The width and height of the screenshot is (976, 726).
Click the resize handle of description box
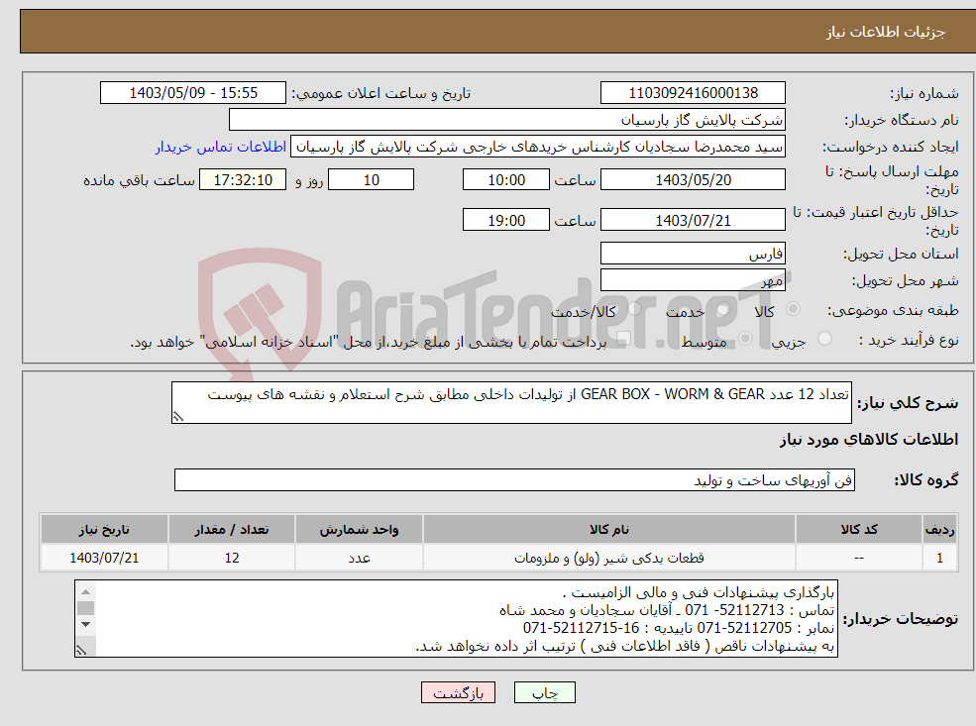178,417
